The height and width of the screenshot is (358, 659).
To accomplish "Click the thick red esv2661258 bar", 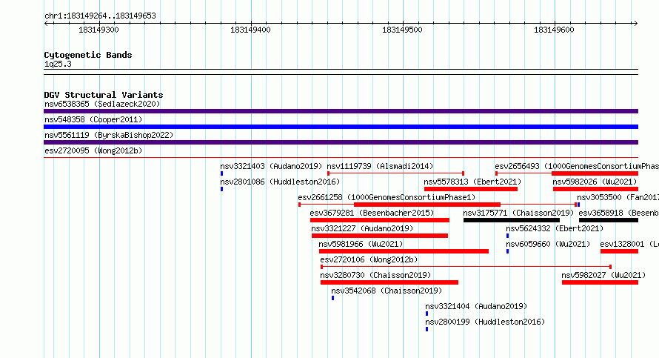I will pos(427,205).
